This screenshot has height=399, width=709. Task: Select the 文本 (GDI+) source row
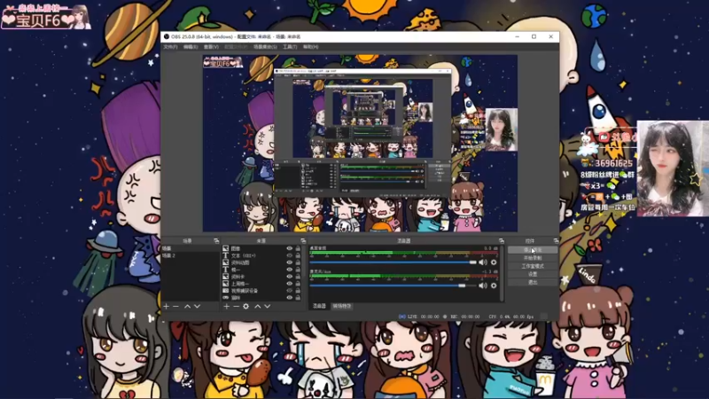pyautogui.click(x=261, y=255)
